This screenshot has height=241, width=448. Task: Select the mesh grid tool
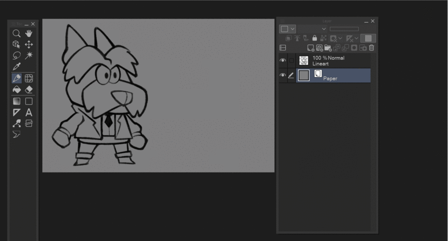click(28, 78)
